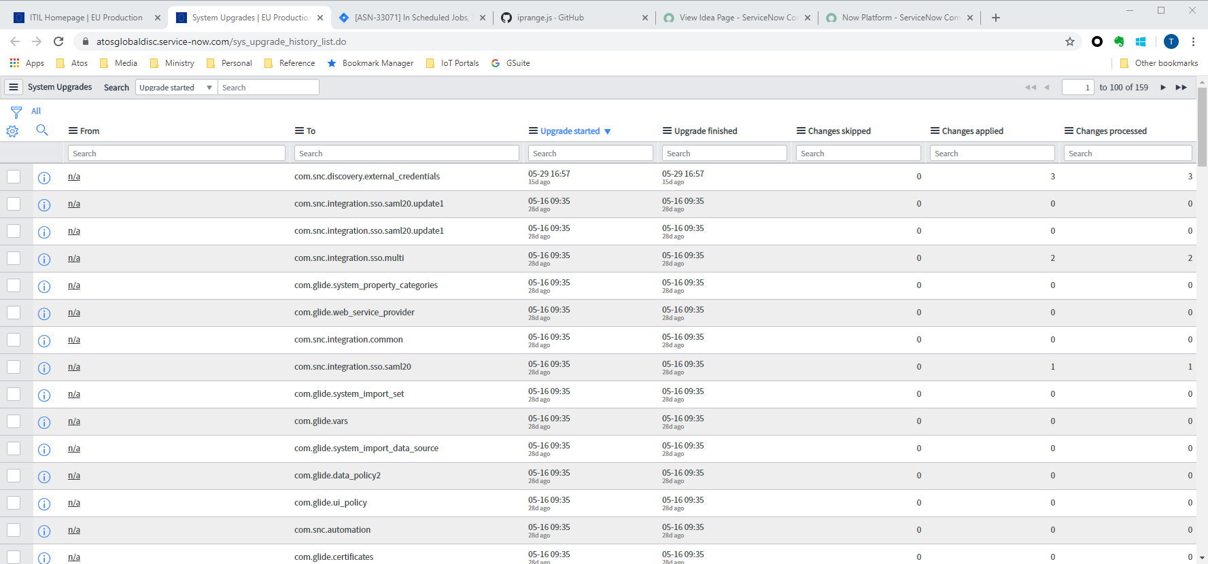1208x564 pixels.
Task: Click the filter funnel icon
Action: pos(16,112)
